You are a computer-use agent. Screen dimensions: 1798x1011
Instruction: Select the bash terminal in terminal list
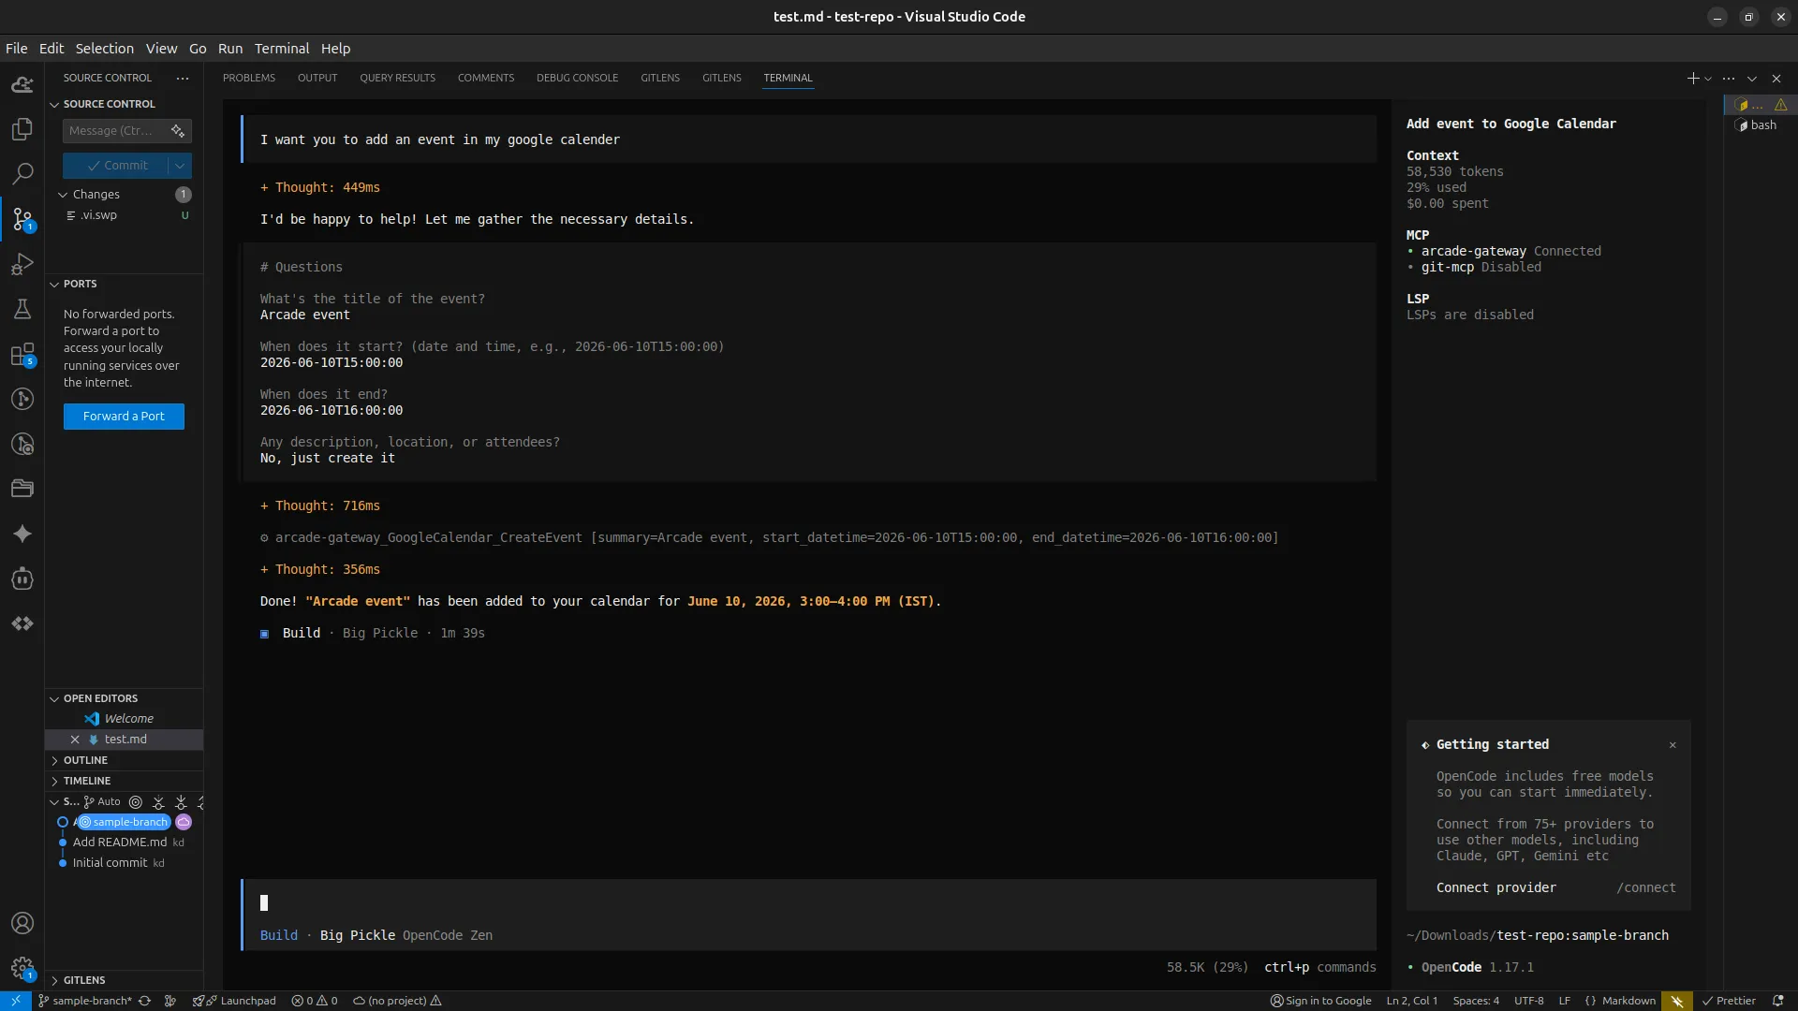pos(1761,125)
